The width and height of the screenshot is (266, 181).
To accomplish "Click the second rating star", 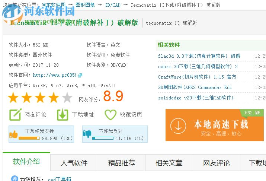I will pyautogui.click(x=27, y=98).
